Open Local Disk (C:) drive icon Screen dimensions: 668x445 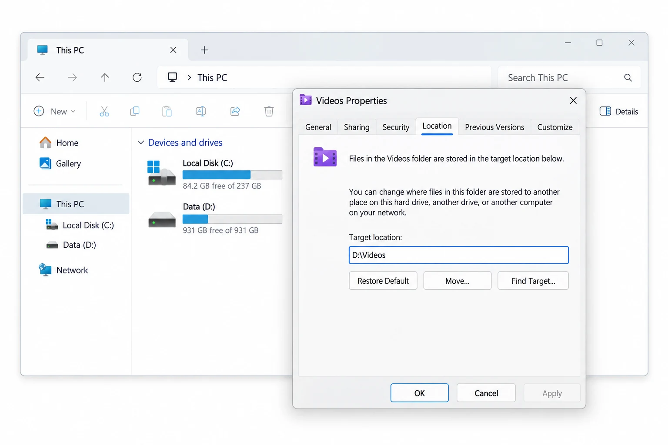162,173
